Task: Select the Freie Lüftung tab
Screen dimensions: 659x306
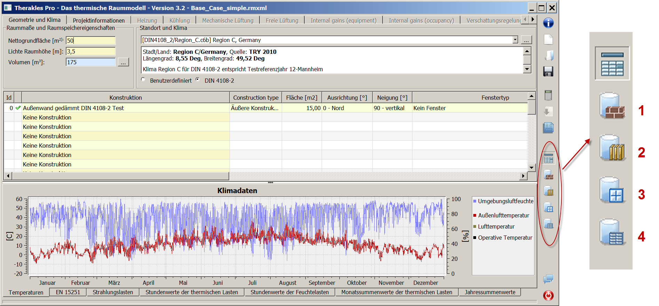Action: 282,20
